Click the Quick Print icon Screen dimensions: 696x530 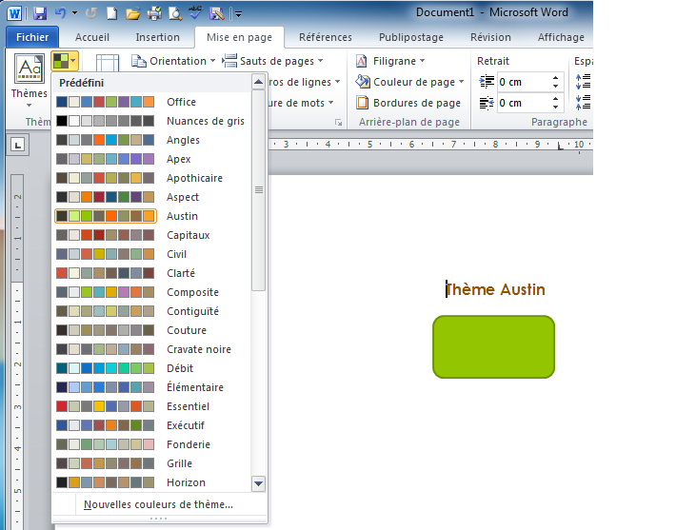click(154, 13)
